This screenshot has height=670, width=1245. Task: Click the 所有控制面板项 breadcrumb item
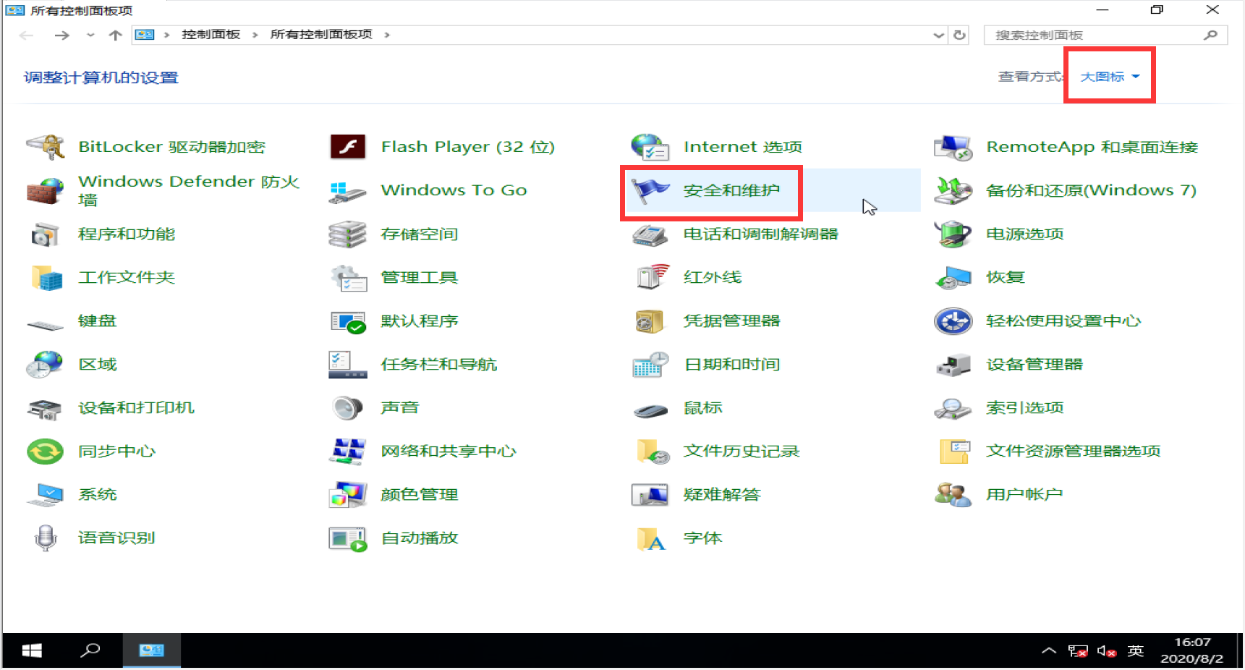(x=321, y=35)
